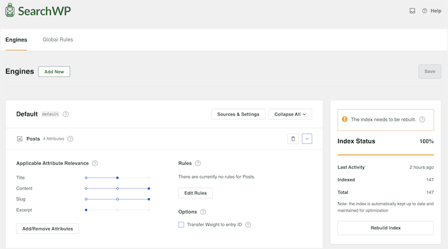Click the SearchWP lantern logo icon
448x249 pixels.
10,11
